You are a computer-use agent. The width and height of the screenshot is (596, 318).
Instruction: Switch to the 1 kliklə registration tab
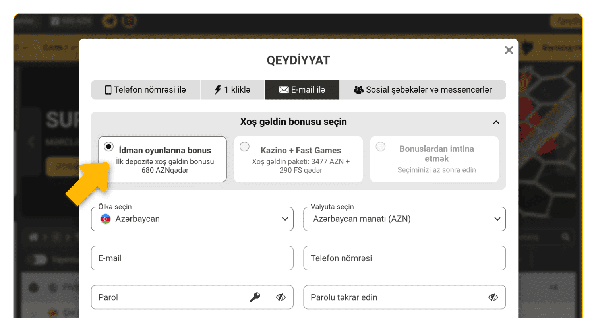tap(232, 90)
